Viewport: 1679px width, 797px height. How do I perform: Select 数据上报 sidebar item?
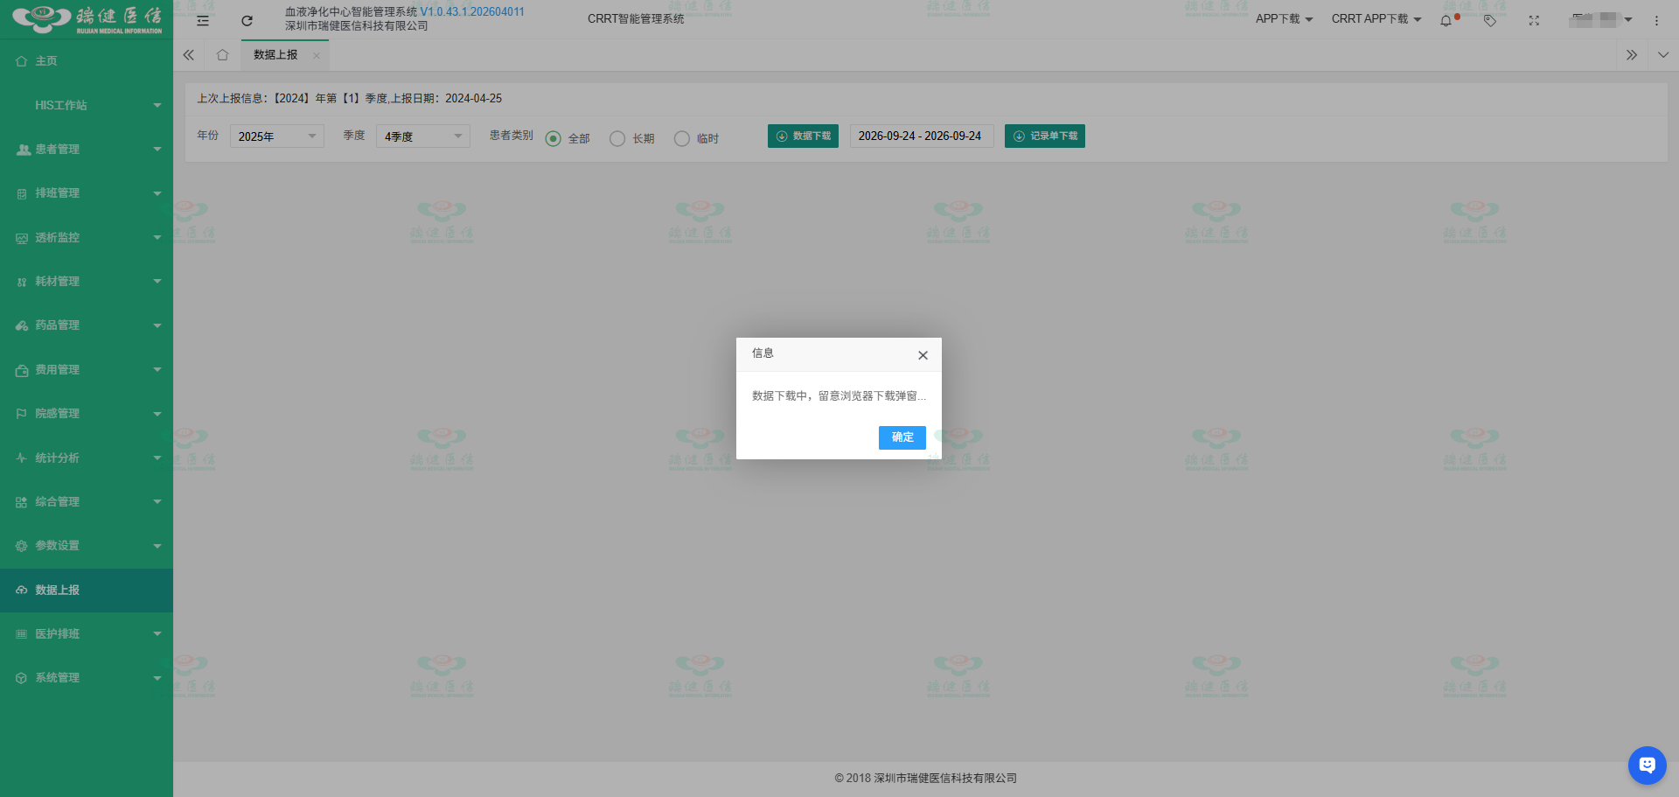click(87, 591)
